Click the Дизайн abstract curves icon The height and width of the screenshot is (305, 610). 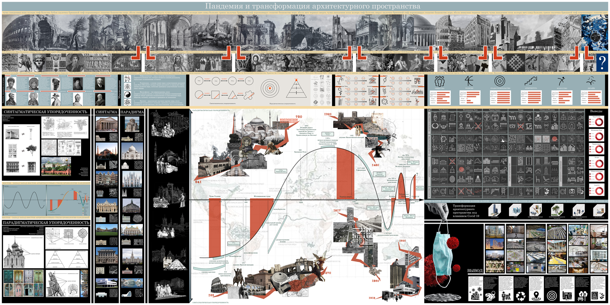591,81
